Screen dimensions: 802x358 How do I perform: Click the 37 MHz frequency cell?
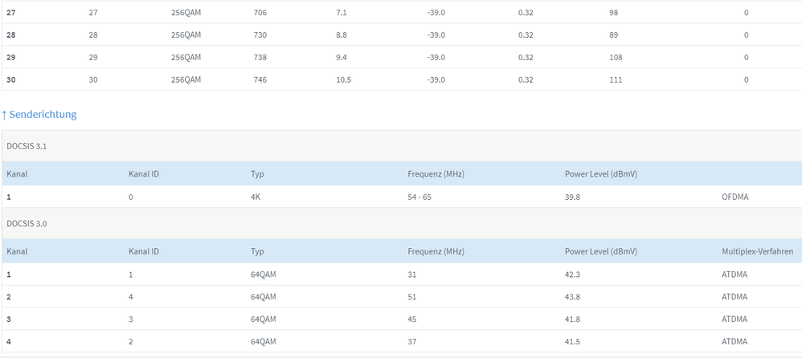(412, 342)
